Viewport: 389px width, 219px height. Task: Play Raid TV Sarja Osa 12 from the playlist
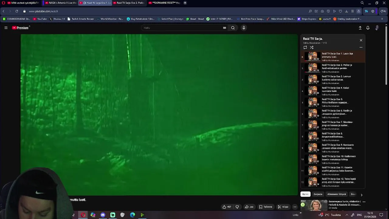(333, 182)
